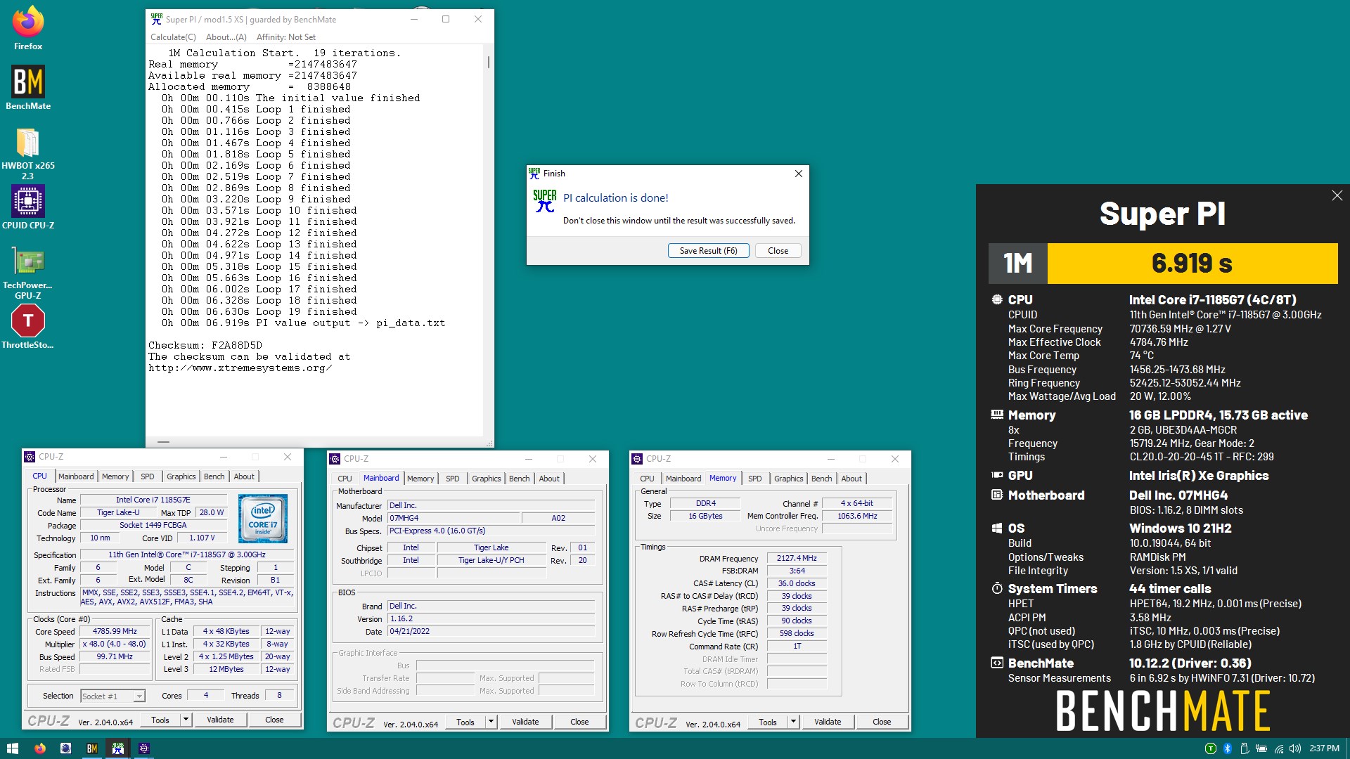Open the Bluetooth tray icon
Image resolution: width=1350 pixels, height=759 pixels.
(1228, 748)
